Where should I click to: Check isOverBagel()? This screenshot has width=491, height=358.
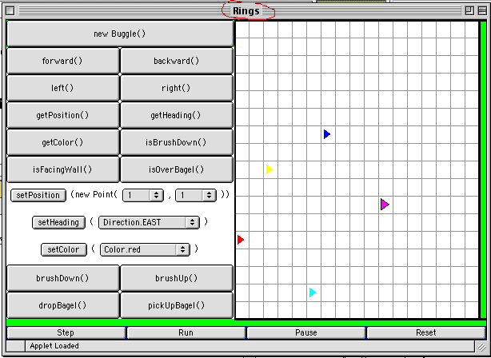pyautogui.click(x=176, y=169)
